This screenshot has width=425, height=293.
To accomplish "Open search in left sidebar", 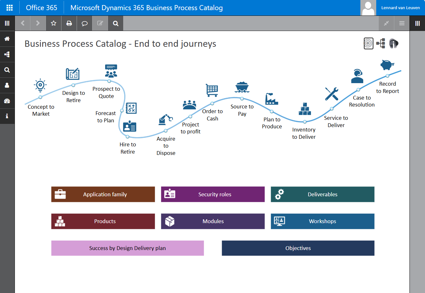I will (x=7, y=70).
